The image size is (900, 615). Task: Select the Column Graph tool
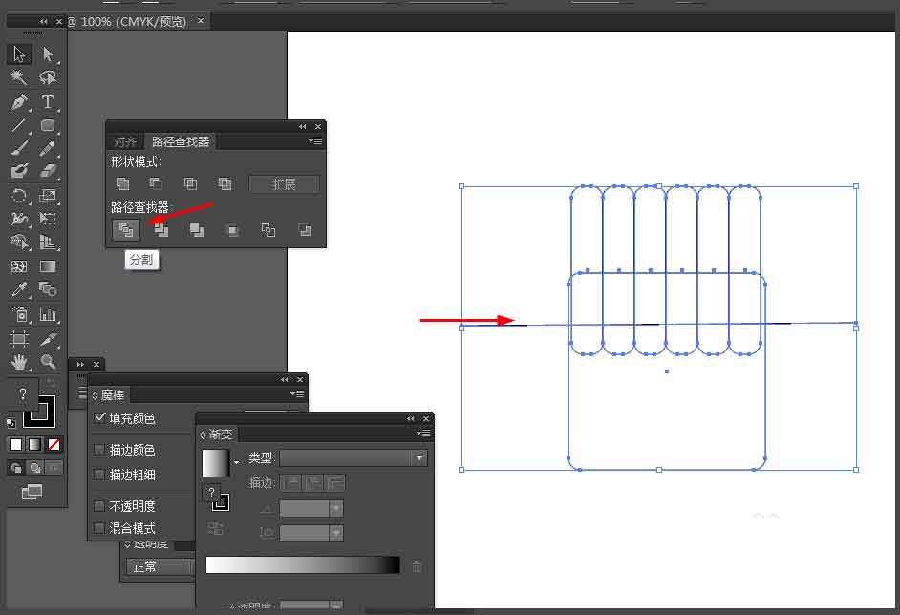coord(48,314)
